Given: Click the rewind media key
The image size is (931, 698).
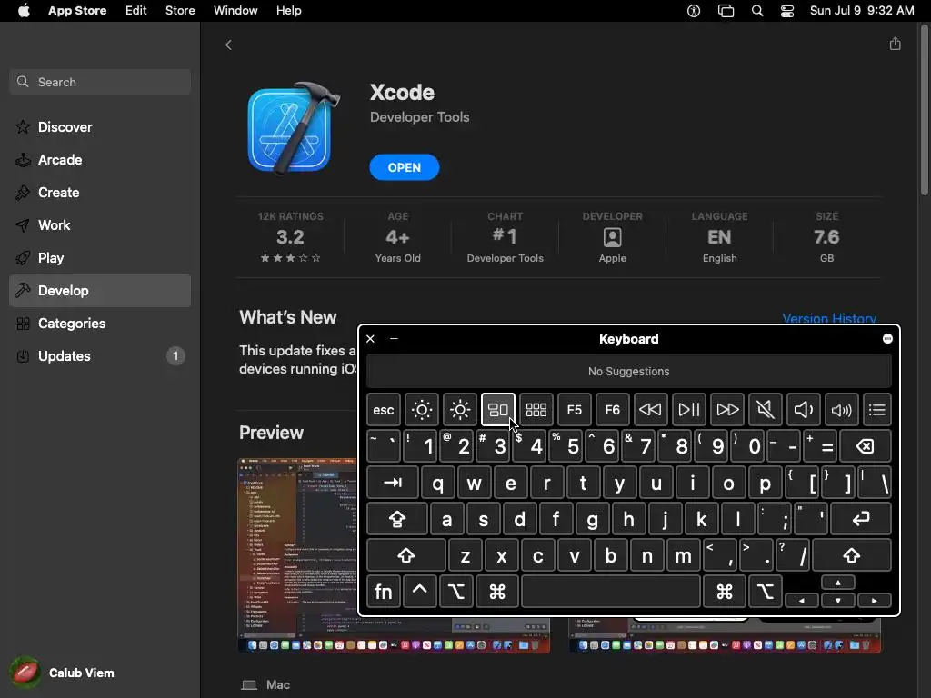Looking at the screenshot, I should (x=650, y=410).
